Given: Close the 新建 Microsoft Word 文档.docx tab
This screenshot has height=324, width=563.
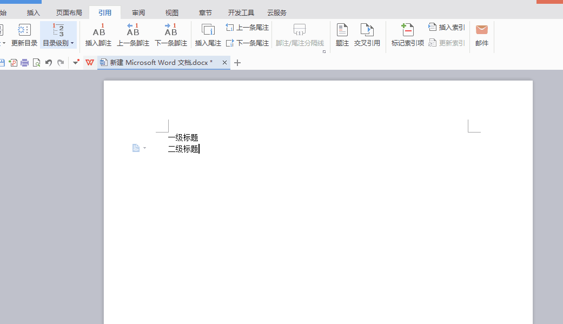Looking at the screenshot, I should (x=224, y=63).
